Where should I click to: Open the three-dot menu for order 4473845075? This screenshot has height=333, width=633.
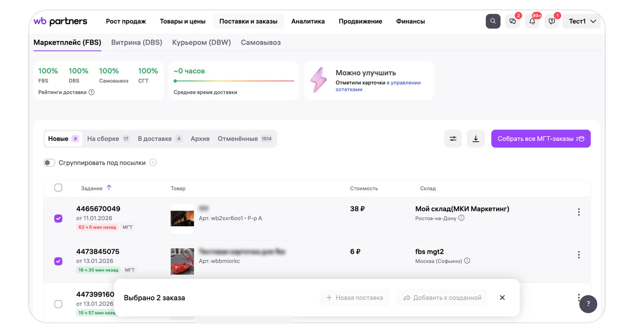tap(579, 255)
